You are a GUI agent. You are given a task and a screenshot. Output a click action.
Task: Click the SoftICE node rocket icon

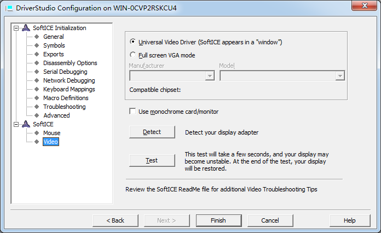point(26,124)
